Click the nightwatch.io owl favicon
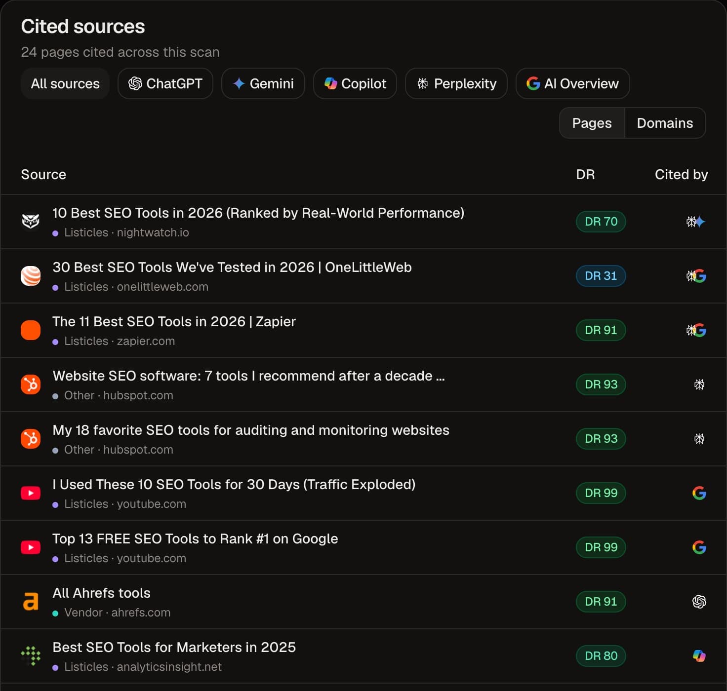Viewport: 727px width, 691px height. pos(31,222)
